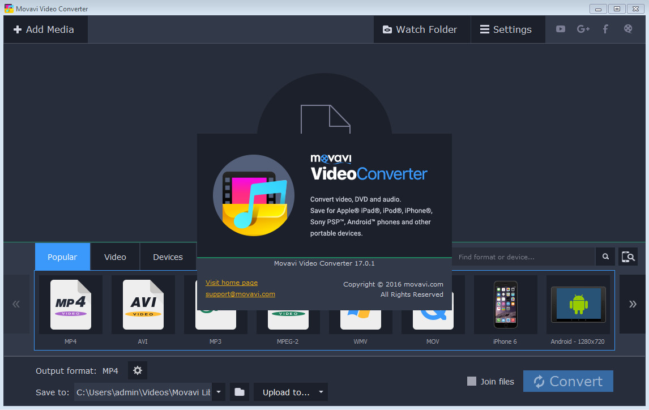This screenshot has height=410, width=649.
Task: Click the YouTube icon in top bar
Action: click(560, 29)
